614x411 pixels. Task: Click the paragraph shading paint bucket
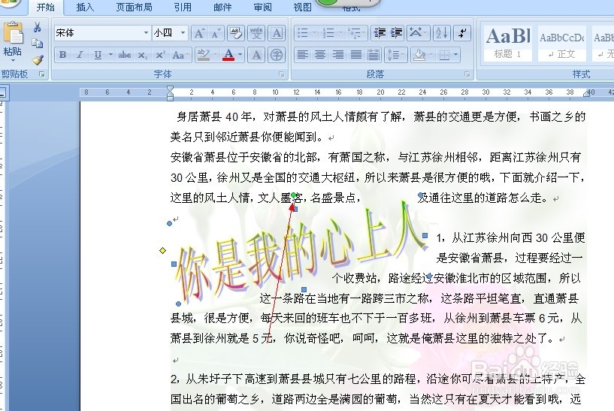pos(419,55)
